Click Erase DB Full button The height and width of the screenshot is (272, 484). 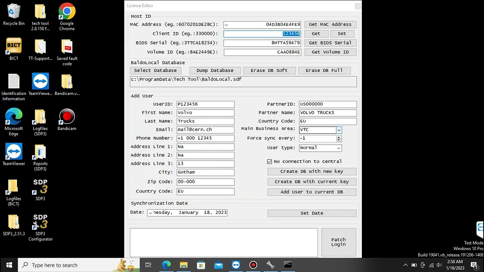point(324,71)
